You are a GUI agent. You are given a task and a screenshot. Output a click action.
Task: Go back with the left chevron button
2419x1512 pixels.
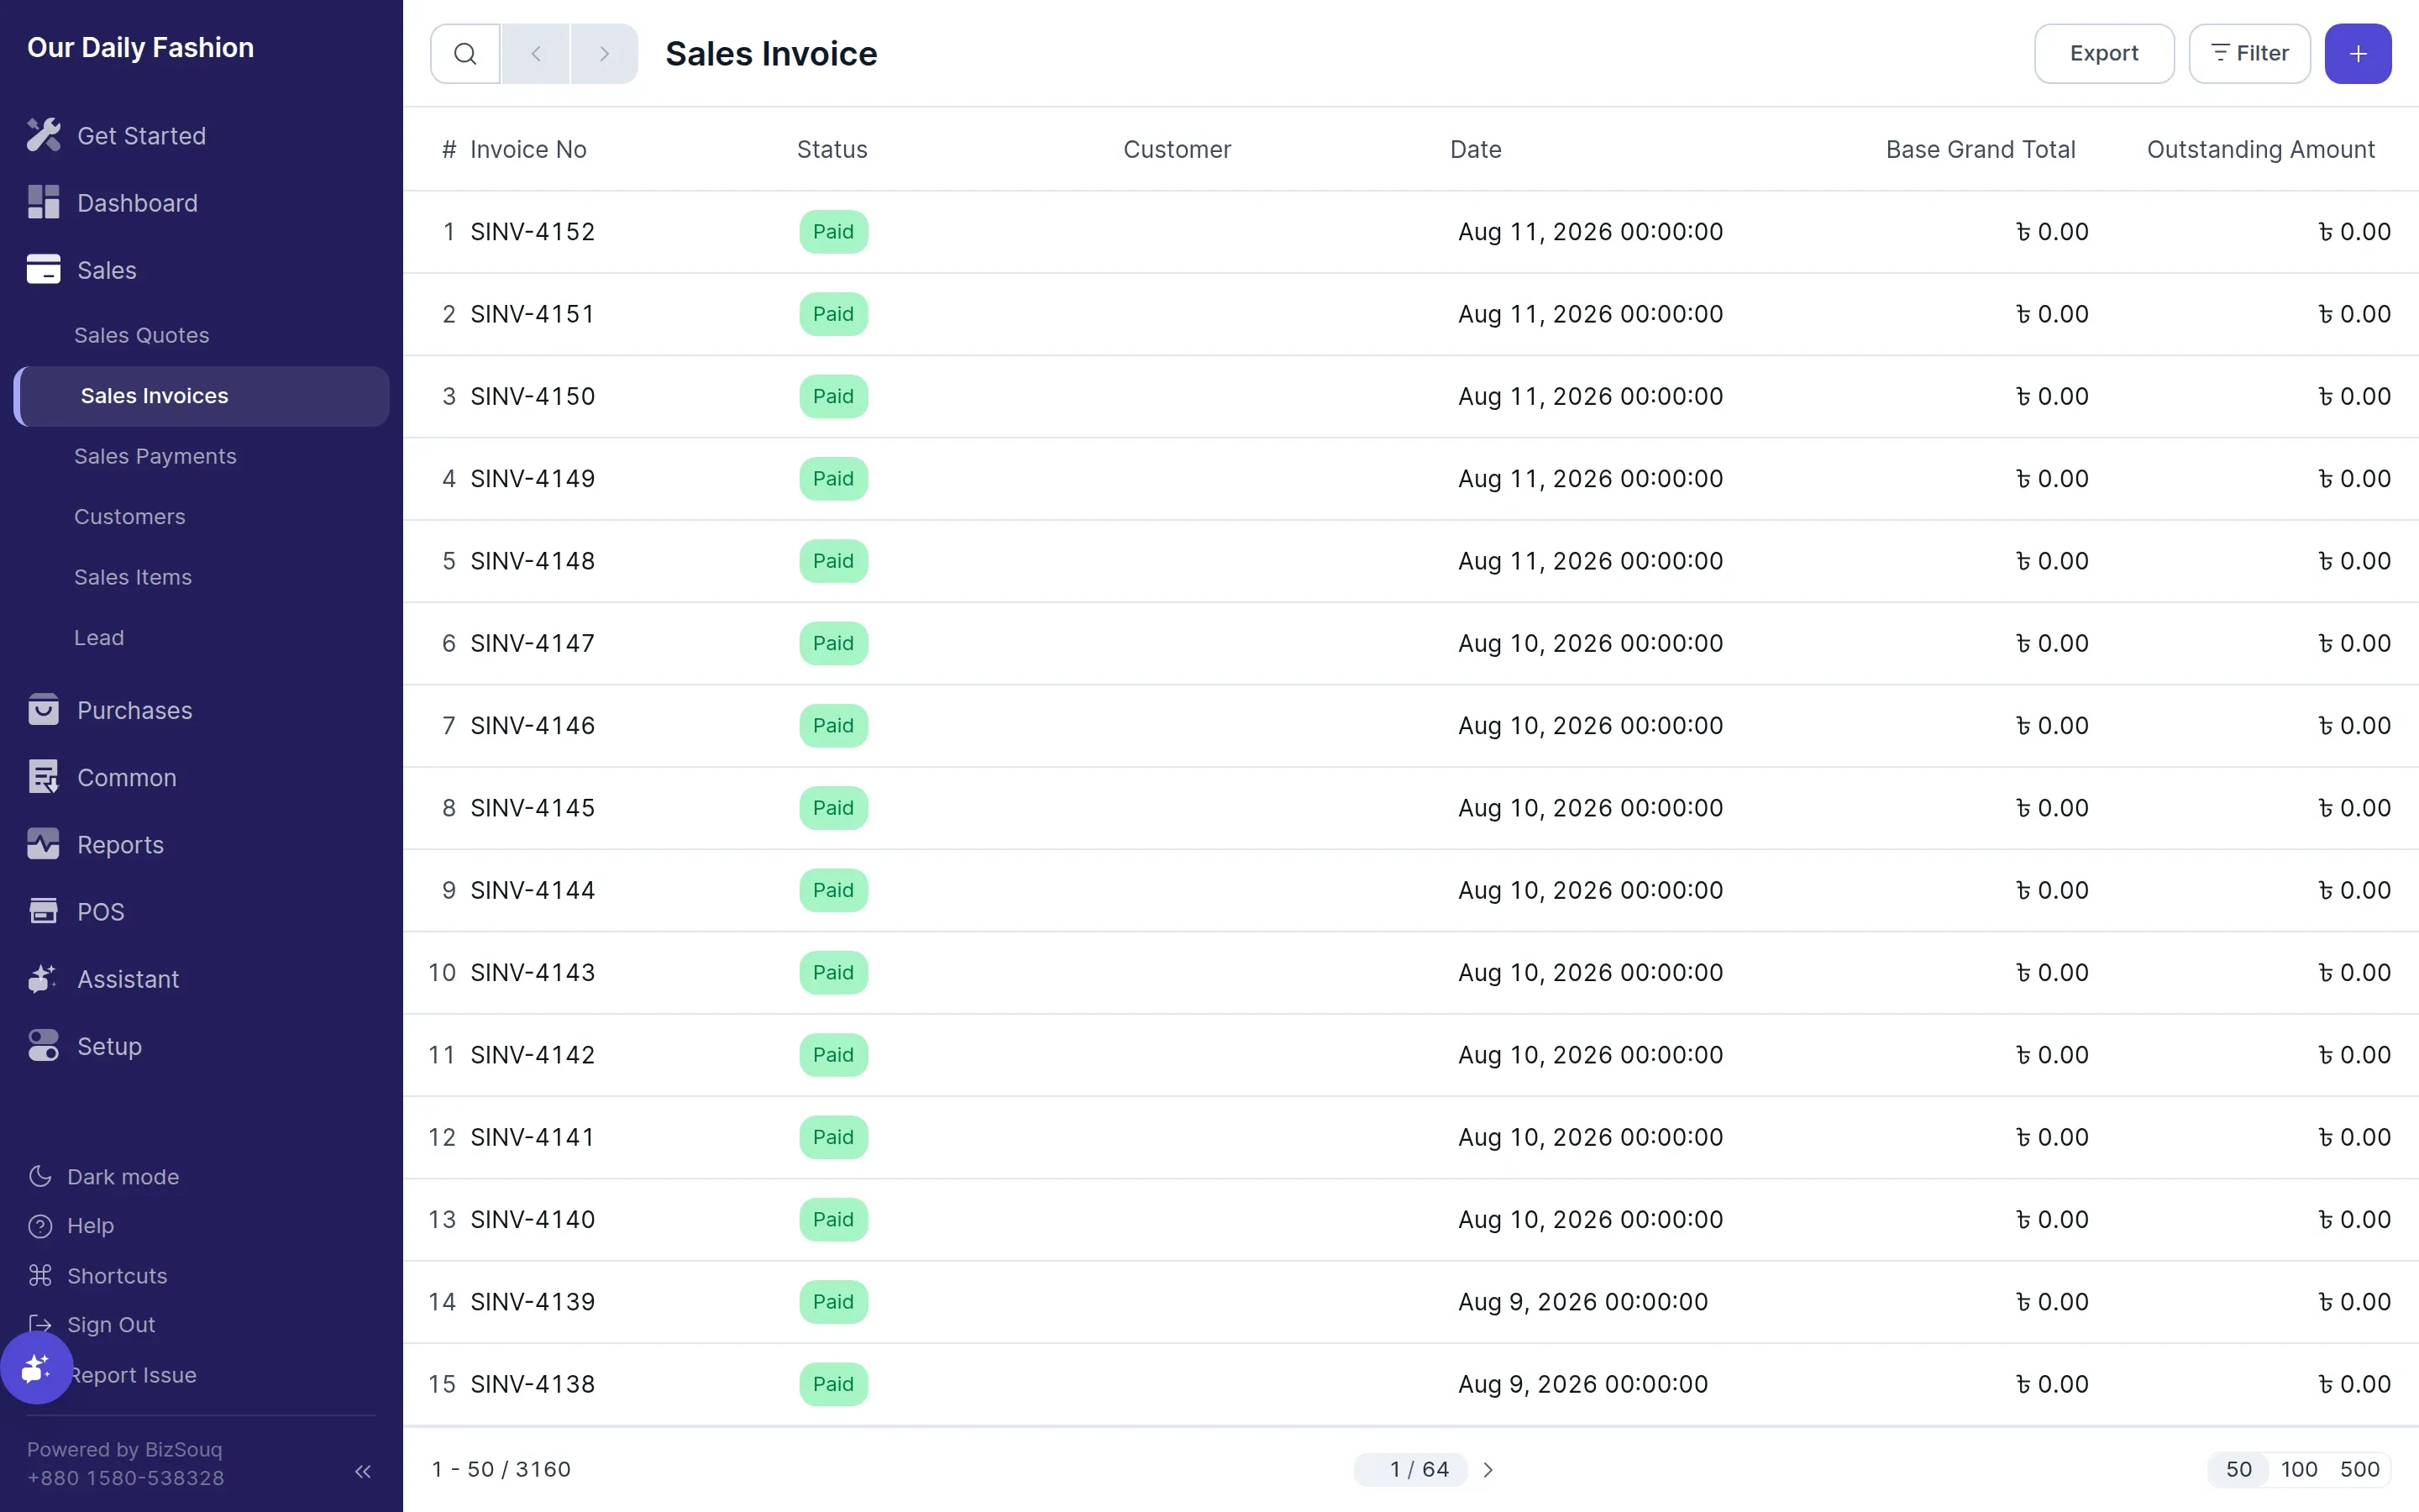[536, 54]
